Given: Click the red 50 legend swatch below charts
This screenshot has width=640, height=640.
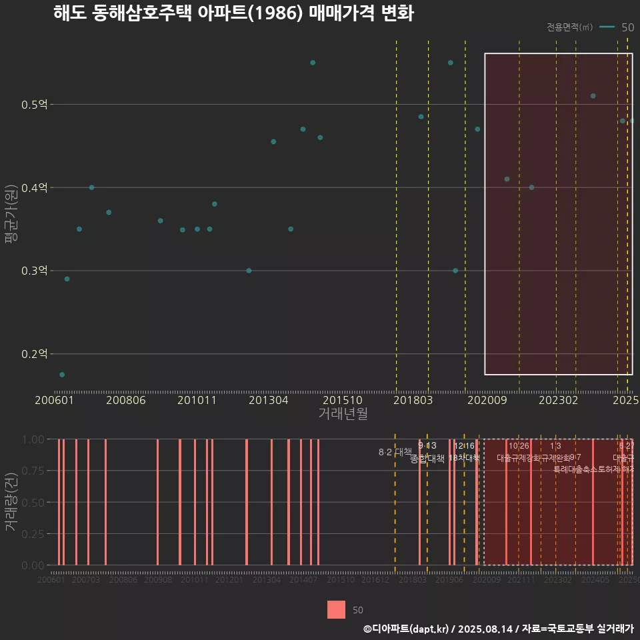Looking at the screenshot, I should point(336,609).
